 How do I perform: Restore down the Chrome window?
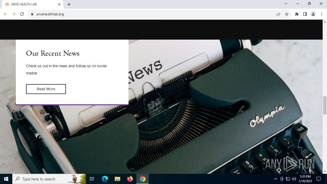tap(309, 4)
